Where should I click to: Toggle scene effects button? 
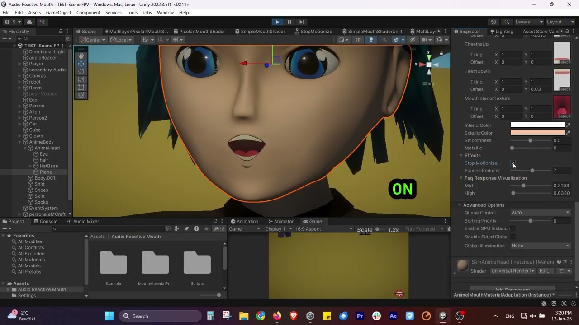tap(396, 40)
